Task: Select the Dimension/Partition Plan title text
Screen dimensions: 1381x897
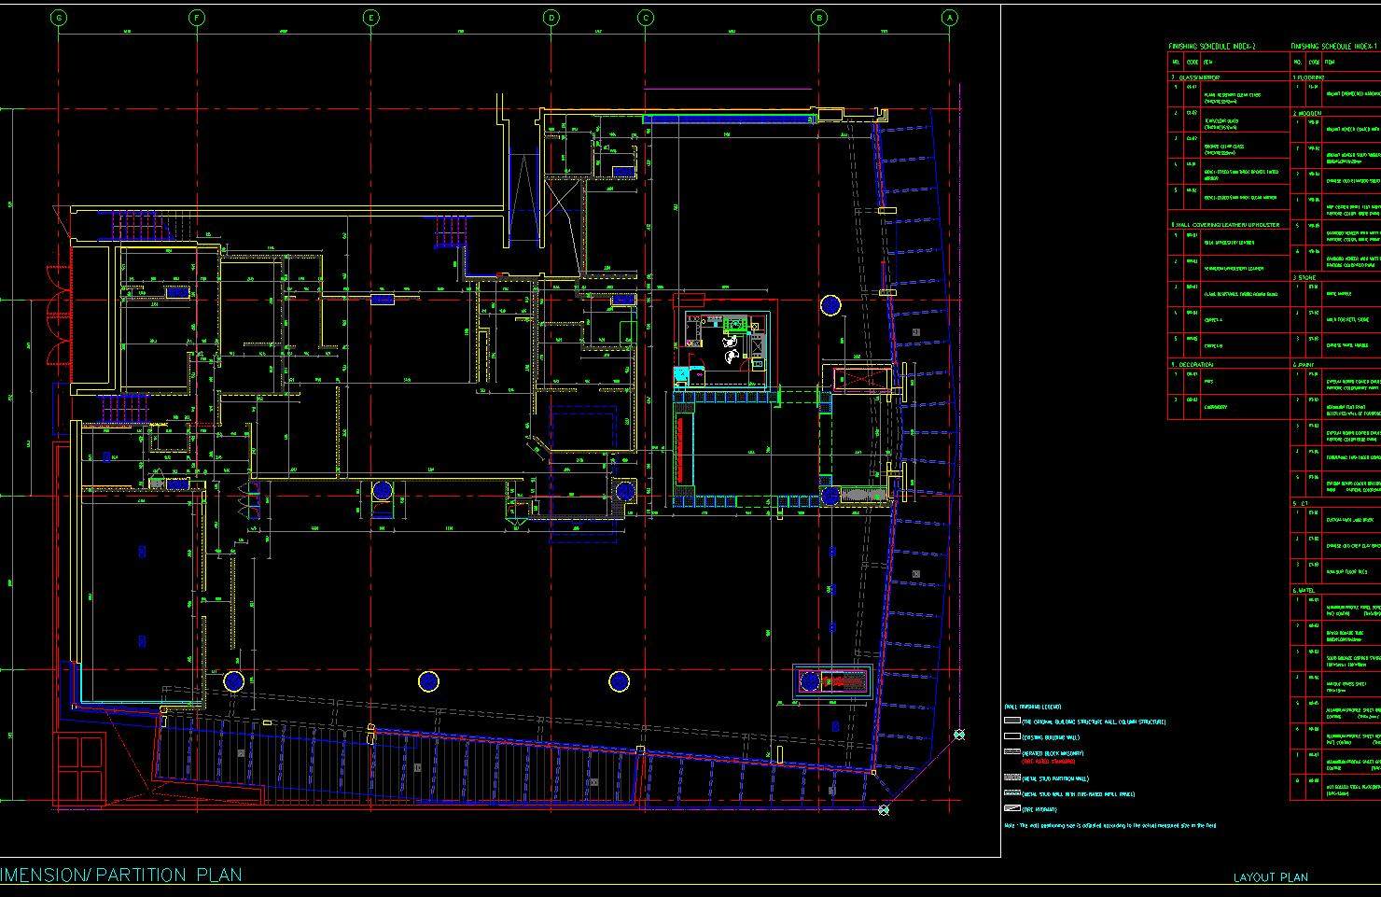Action: (x=121, y=875)
